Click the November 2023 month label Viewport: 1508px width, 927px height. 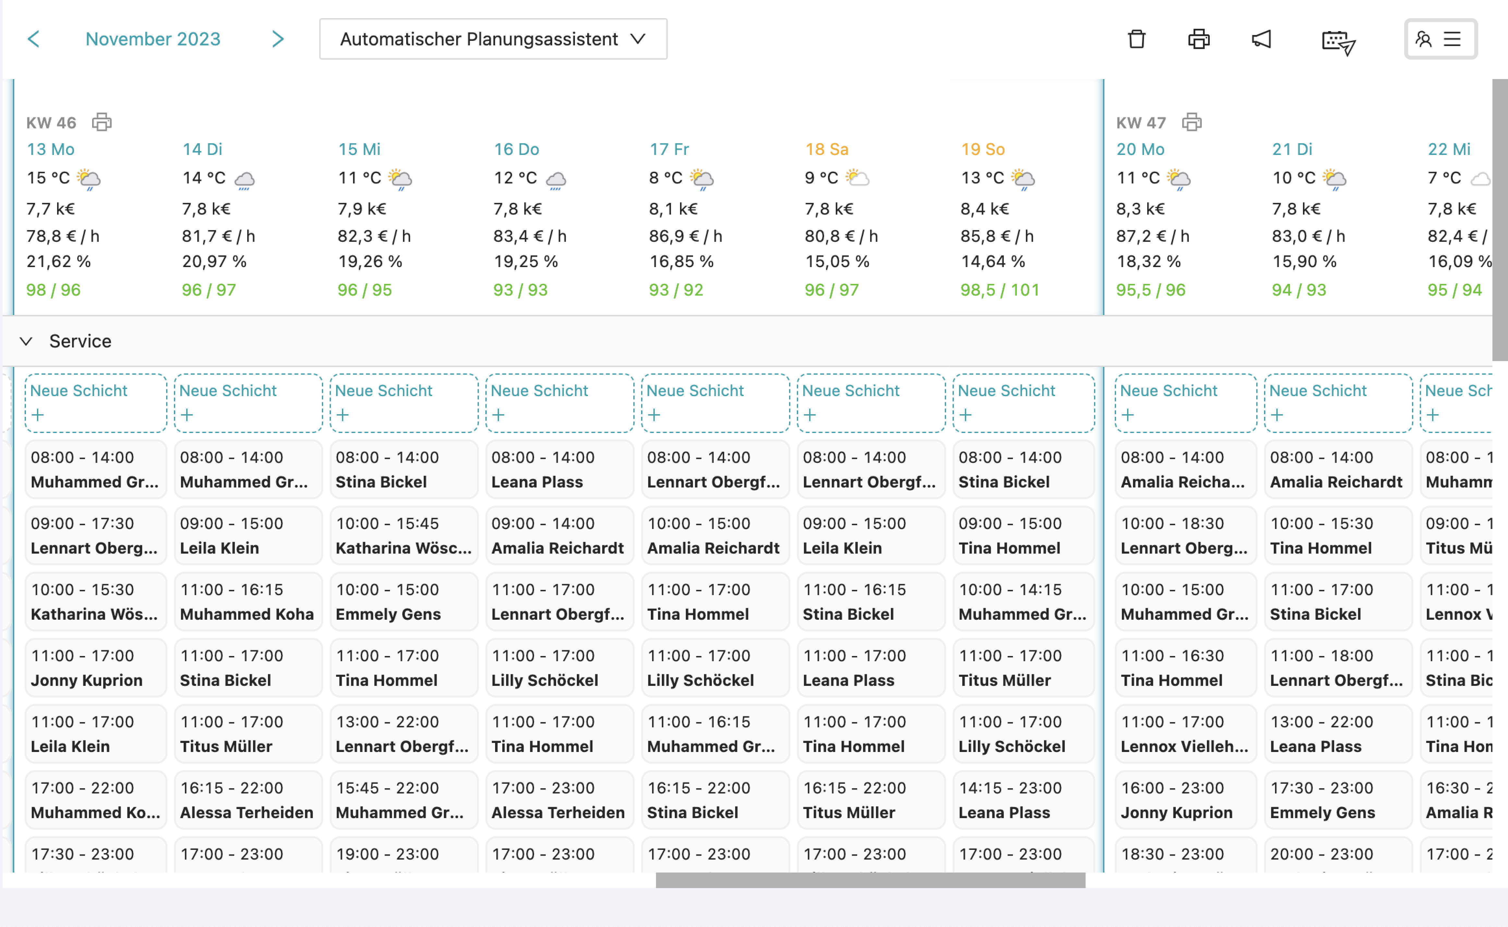(153, 39)
